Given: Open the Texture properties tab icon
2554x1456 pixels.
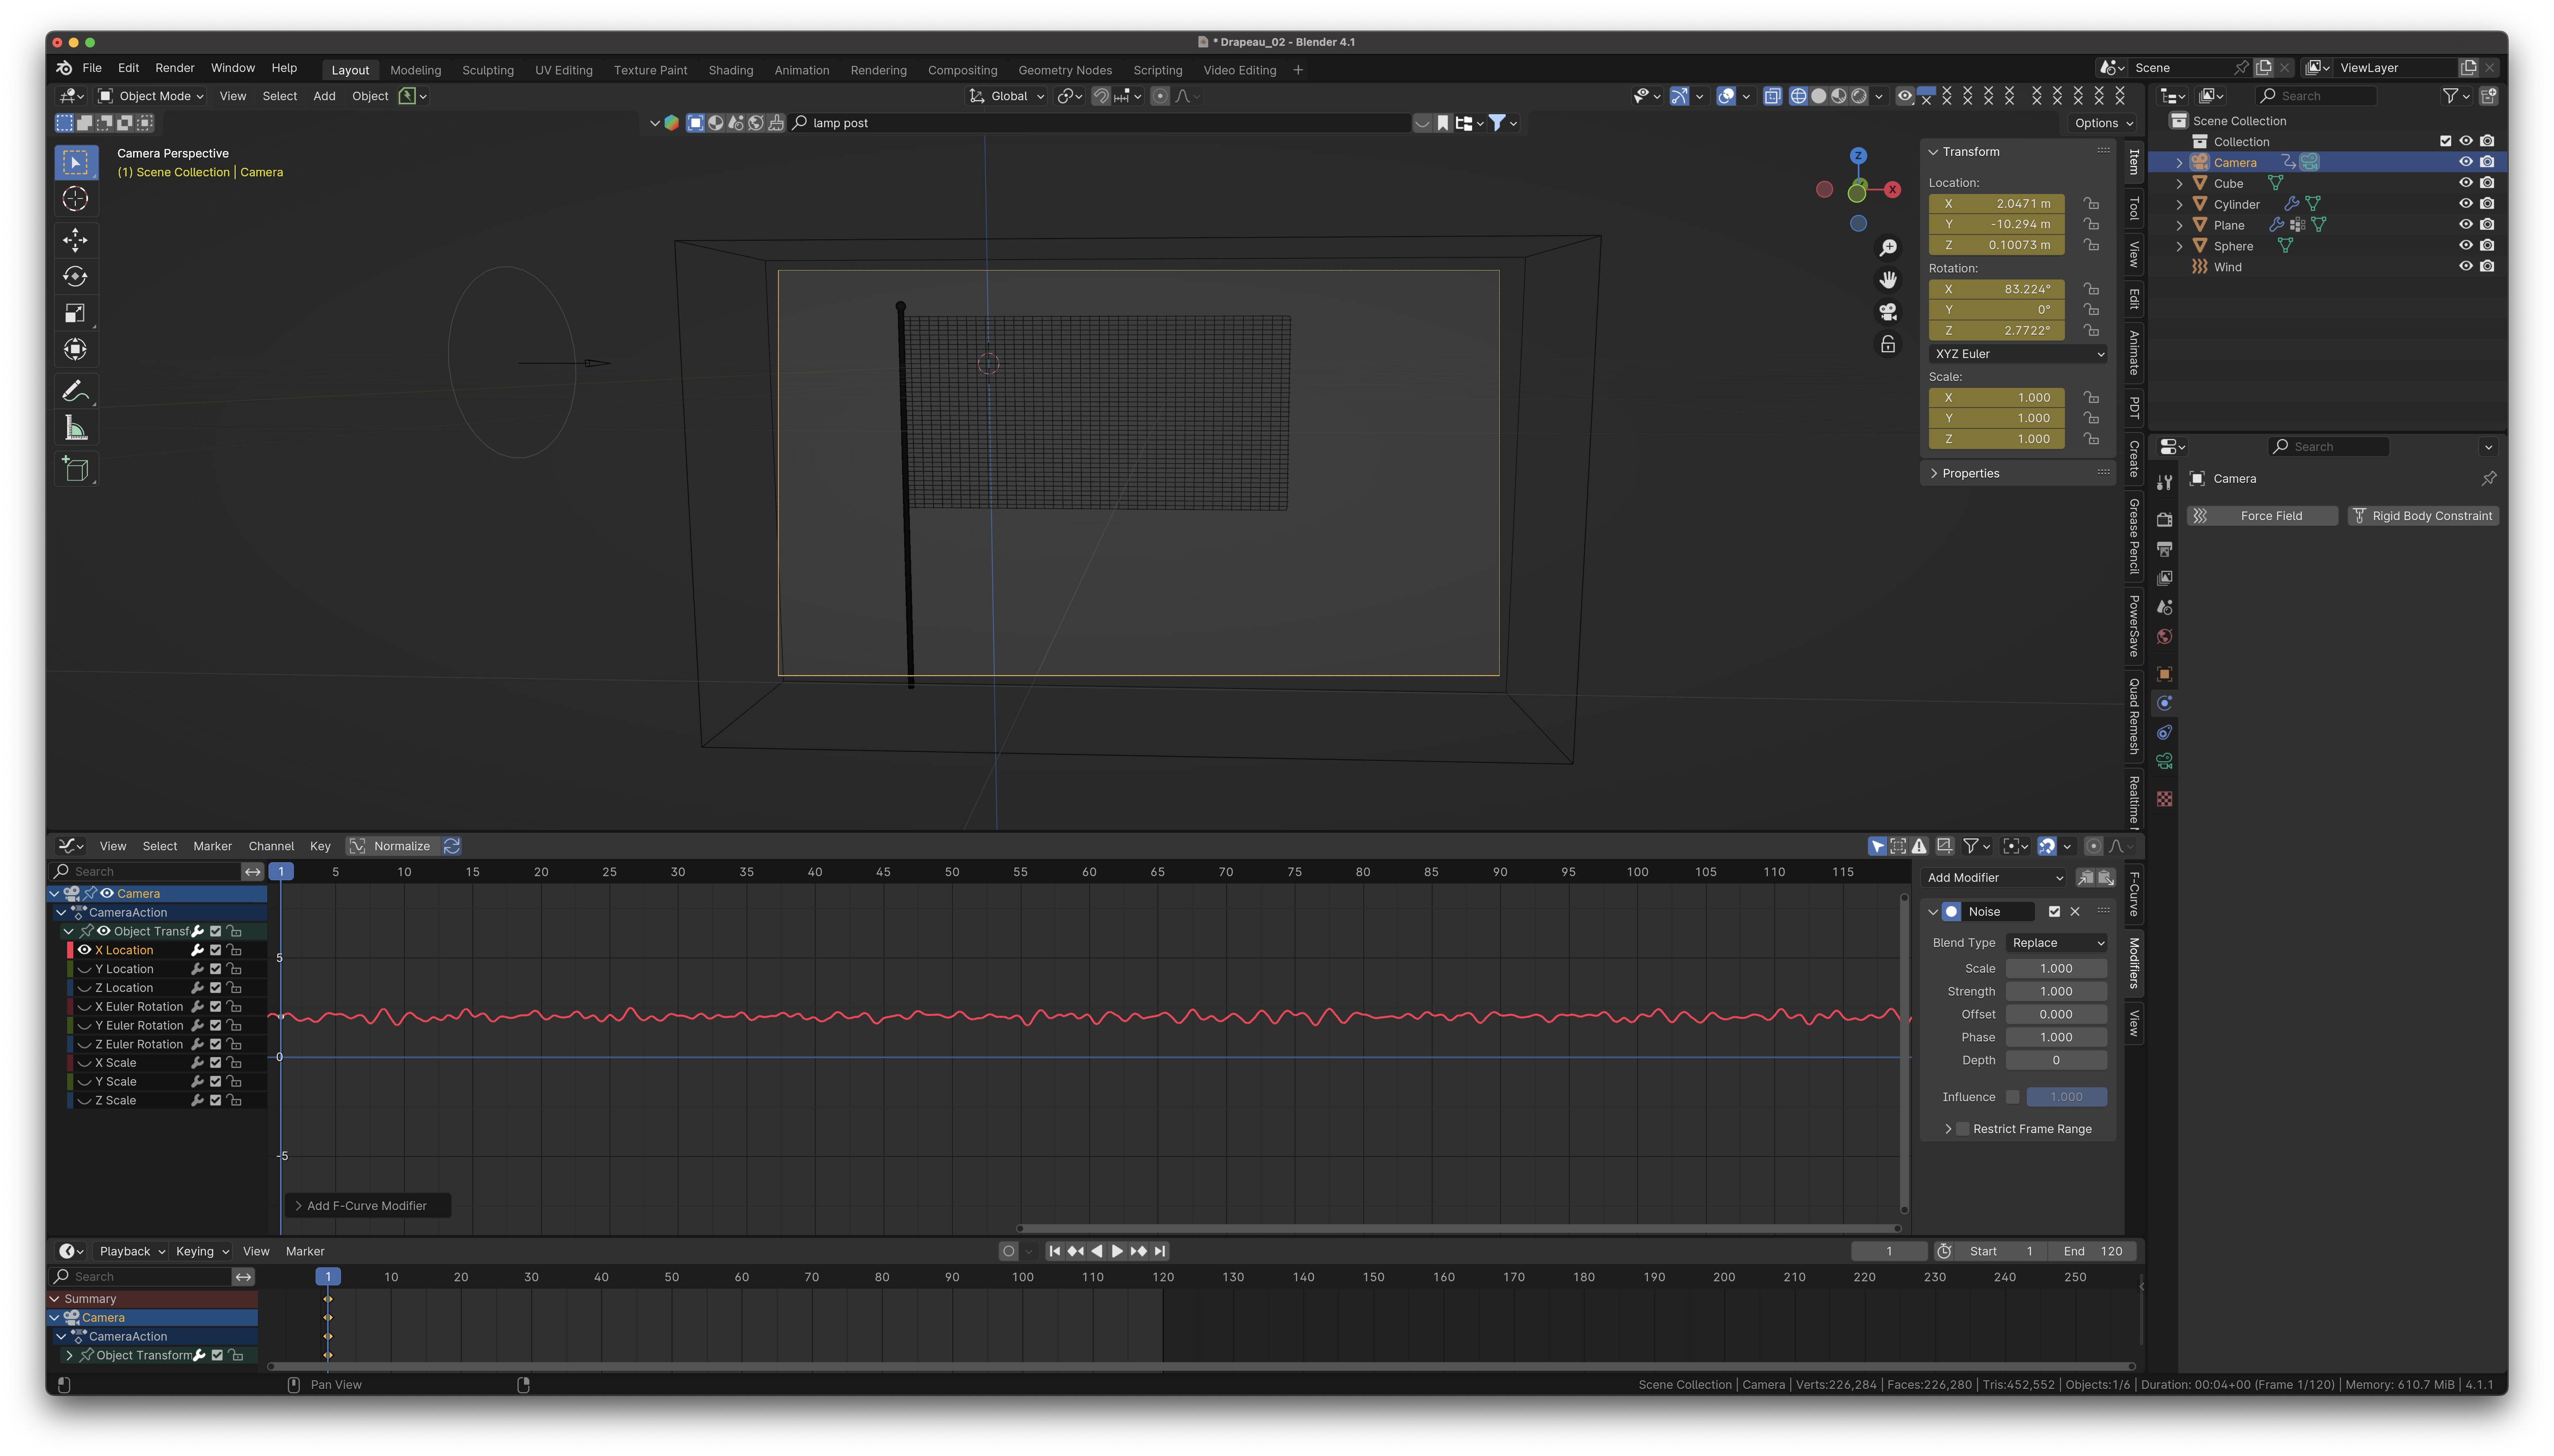Looking at the screenshot, I should tap(2165, 799).
